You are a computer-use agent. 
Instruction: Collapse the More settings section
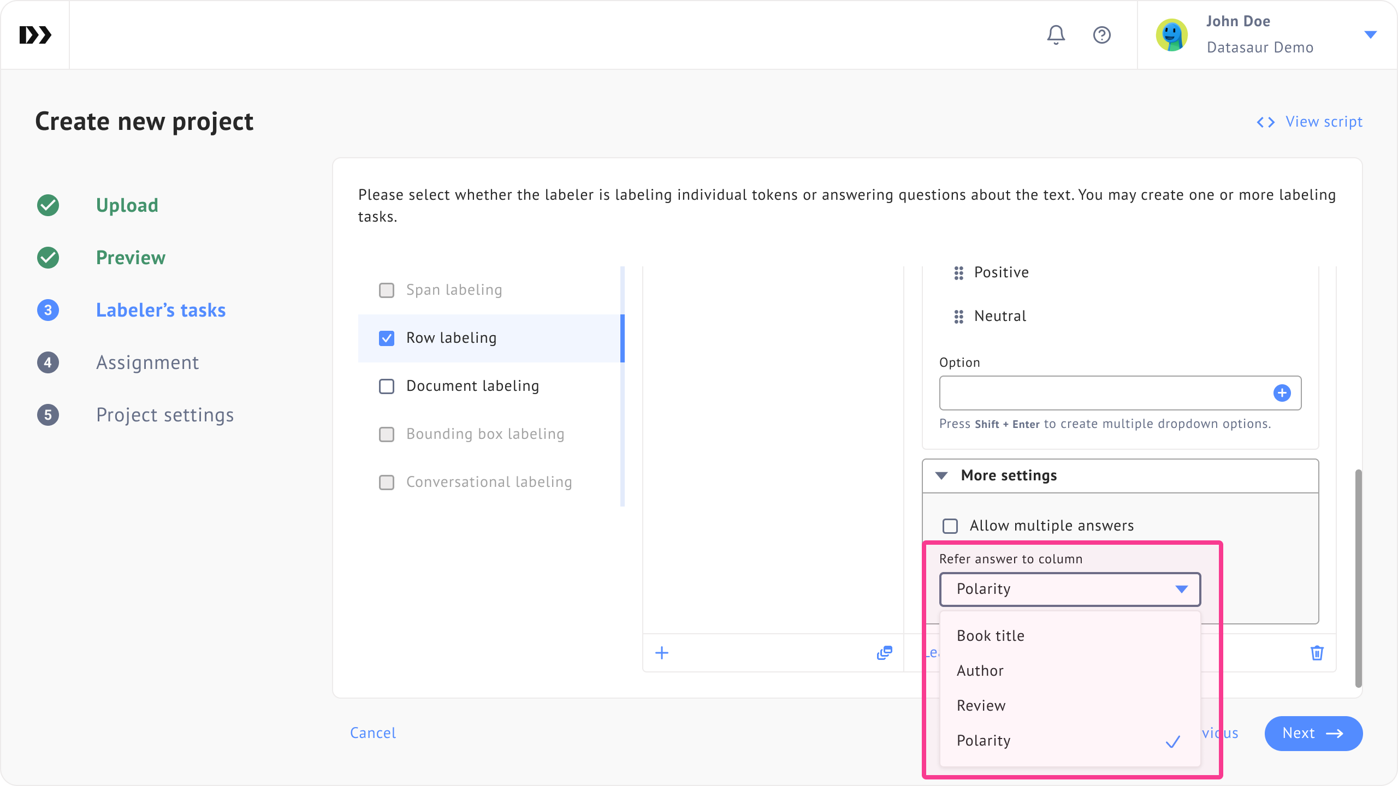(x=941, y=475)
